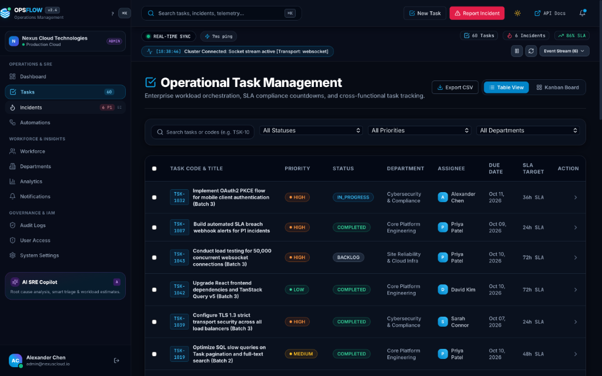
Task: Click the OpsFlow logo icon
Action: click(5, 13)
